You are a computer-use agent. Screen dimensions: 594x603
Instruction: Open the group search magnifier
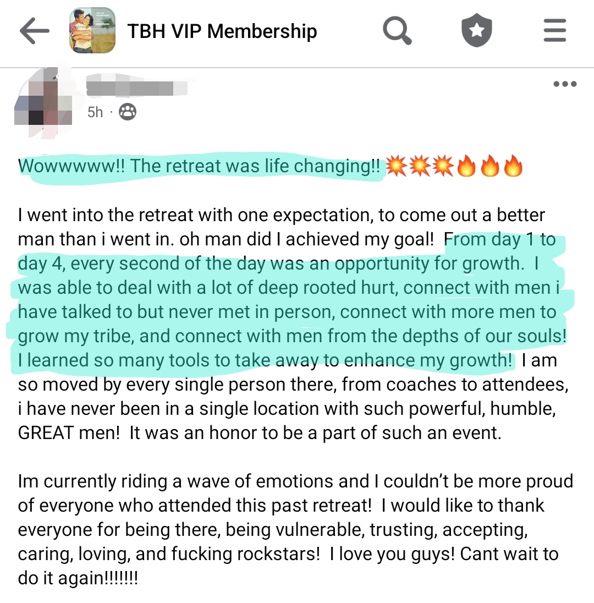point(397,31)
